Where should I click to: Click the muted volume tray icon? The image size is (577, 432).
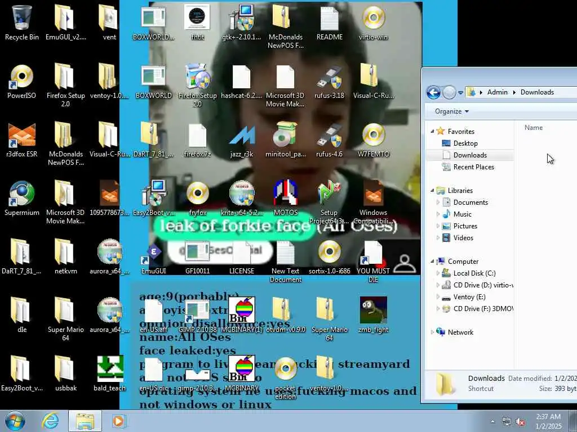tap(520, 422)
